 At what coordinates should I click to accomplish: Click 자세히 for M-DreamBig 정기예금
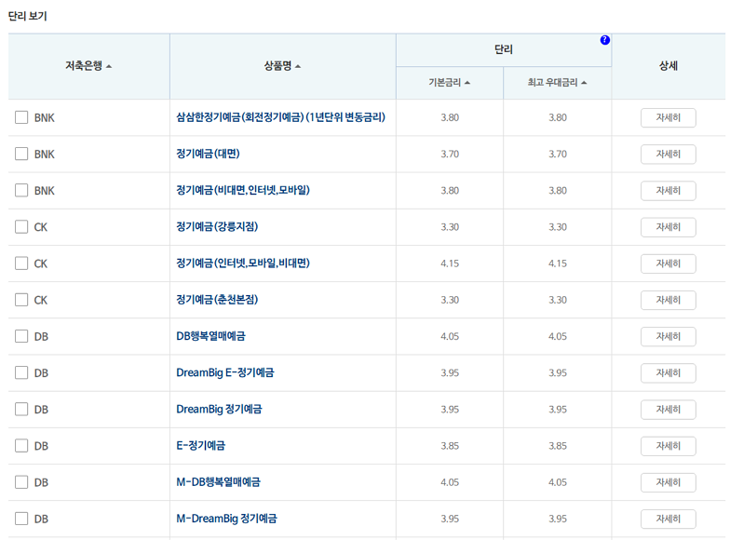tap(669, 520)
